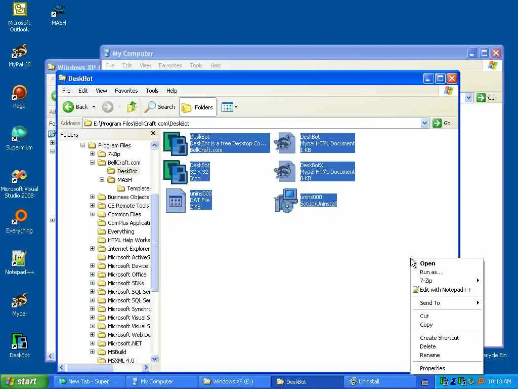The width and height of the screenshot is (518, 389).
Task: Open the View menu in DeskBot window
Action: pyautogui.click(x=101, y=91)
